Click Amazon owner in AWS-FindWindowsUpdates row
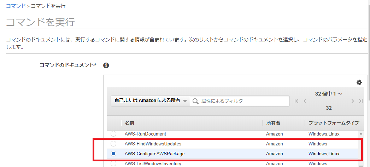370x167 pixels. coord(275,144)
